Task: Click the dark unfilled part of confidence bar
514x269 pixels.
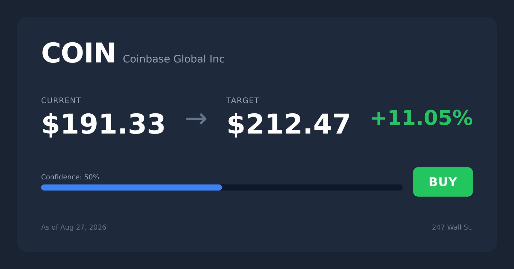Action: 312,187
